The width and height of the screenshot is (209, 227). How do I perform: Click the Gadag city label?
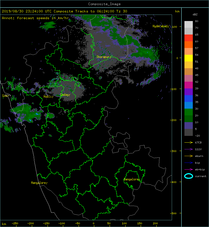click(64, 95)
